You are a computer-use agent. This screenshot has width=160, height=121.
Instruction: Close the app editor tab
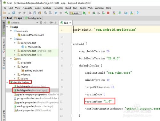[x=70, y=23]
